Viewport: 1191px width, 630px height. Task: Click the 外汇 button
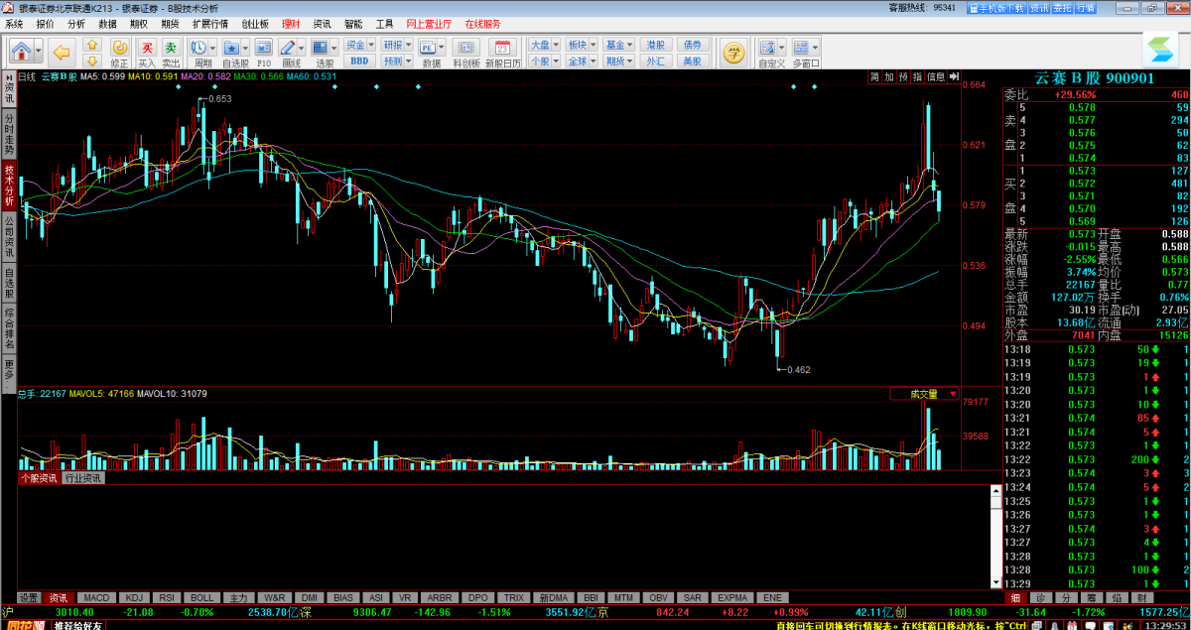(x=655, y=61)
